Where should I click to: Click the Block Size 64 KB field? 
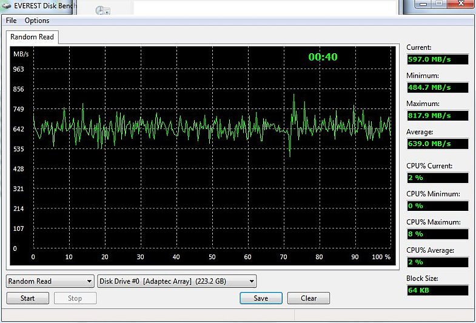coord(438,290)
